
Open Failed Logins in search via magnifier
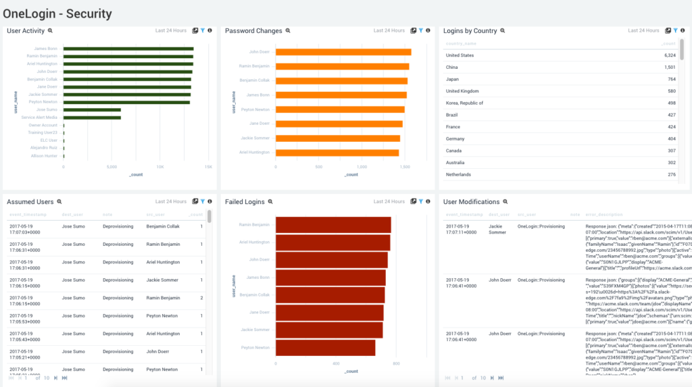point(270,202)
